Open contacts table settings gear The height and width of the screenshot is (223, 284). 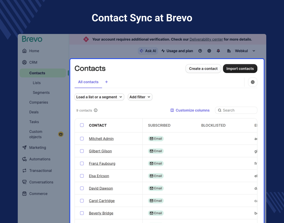click(253, 82)
